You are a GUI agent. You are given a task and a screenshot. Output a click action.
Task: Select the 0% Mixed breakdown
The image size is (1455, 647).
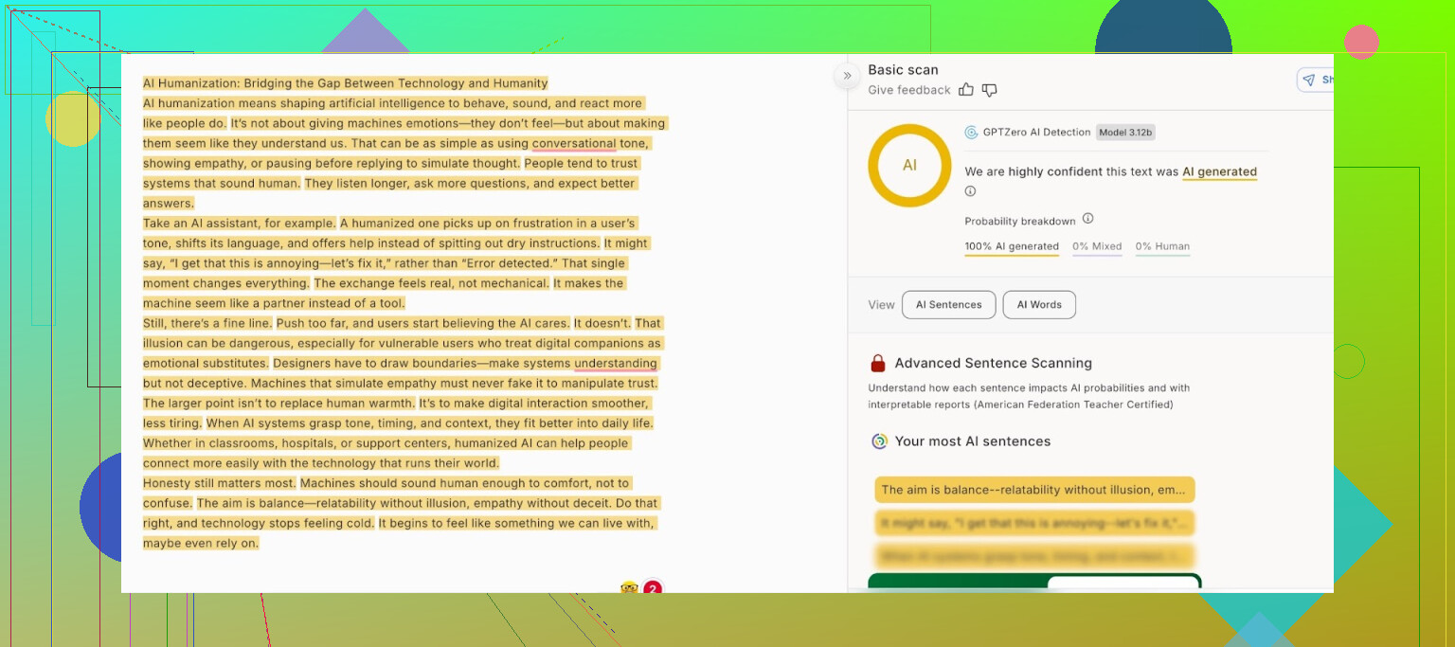pos(1097,246)
